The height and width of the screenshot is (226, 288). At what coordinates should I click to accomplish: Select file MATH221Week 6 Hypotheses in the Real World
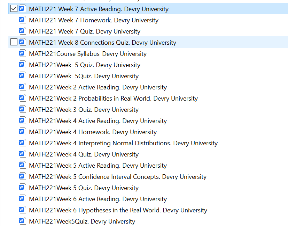(118, 210)
